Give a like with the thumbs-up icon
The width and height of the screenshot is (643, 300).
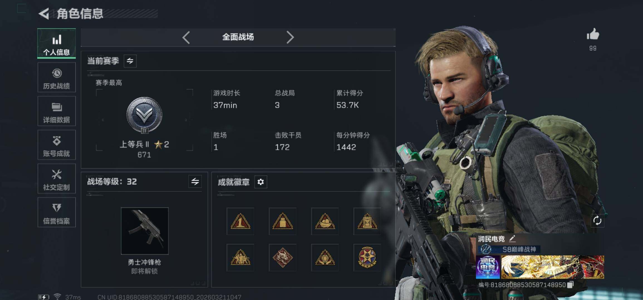(593, 34)
